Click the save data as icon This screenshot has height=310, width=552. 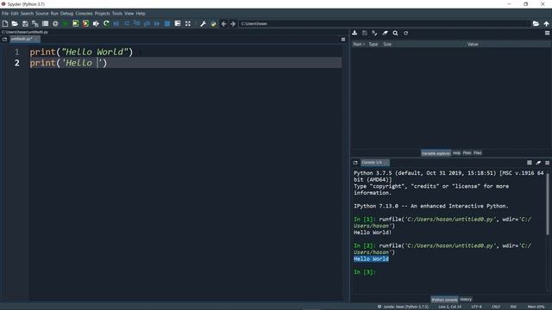pos(374,33)
